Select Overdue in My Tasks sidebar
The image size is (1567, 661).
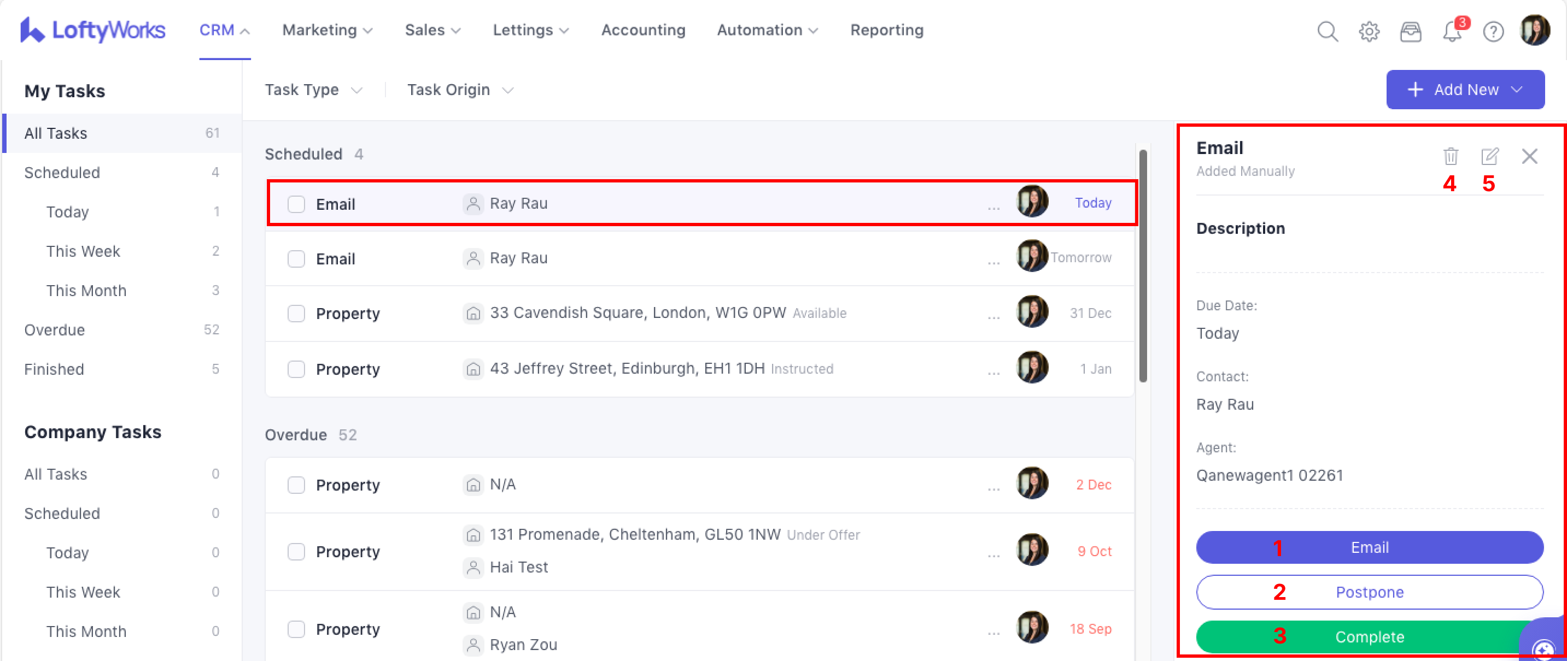pos(55,330)
